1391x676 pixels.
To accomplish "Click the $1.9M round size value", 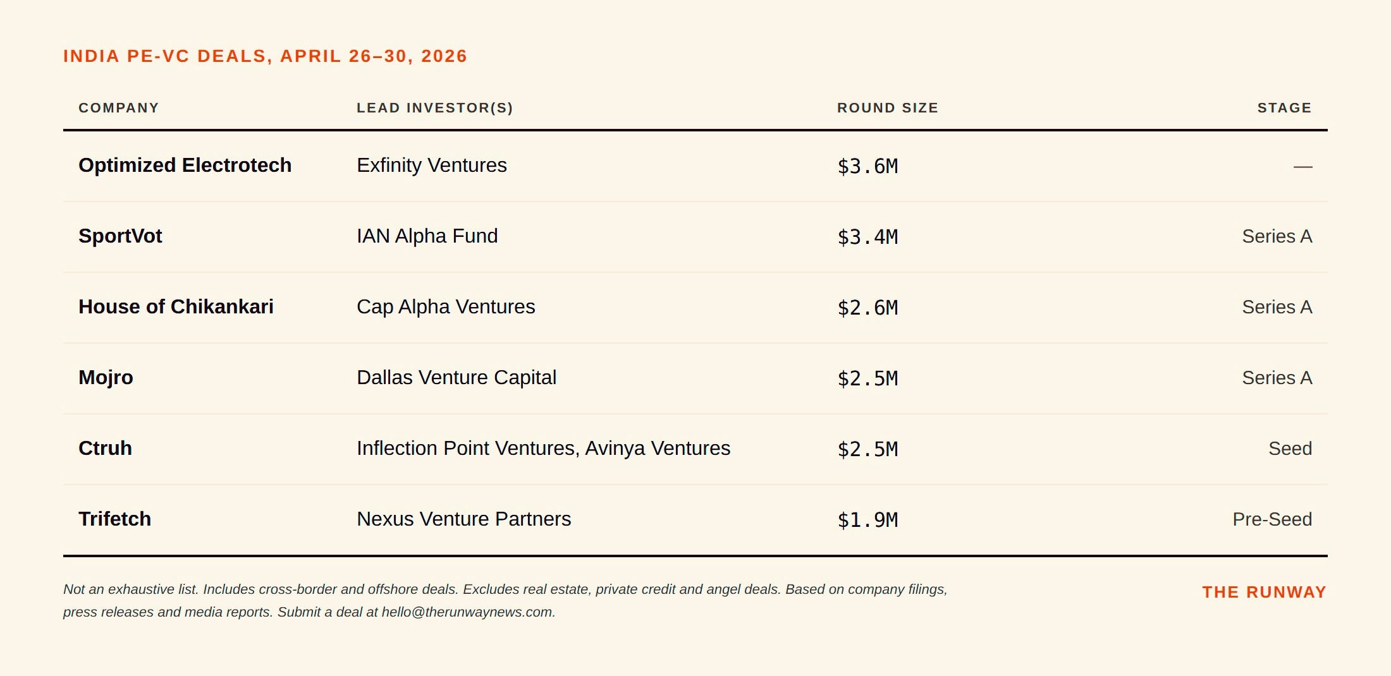I will 867,521.
